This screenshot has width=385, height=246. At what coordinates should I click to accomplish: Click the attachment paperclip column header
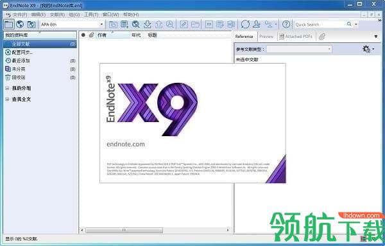[91, 35]
